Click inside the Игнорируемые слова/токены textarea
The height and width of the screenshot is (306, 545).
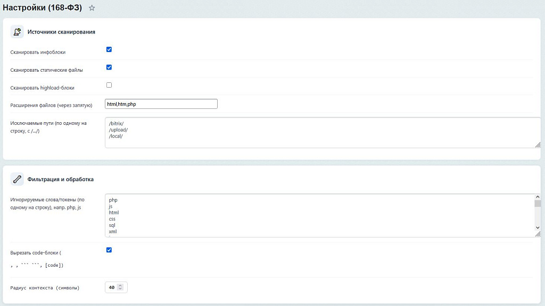319,215
